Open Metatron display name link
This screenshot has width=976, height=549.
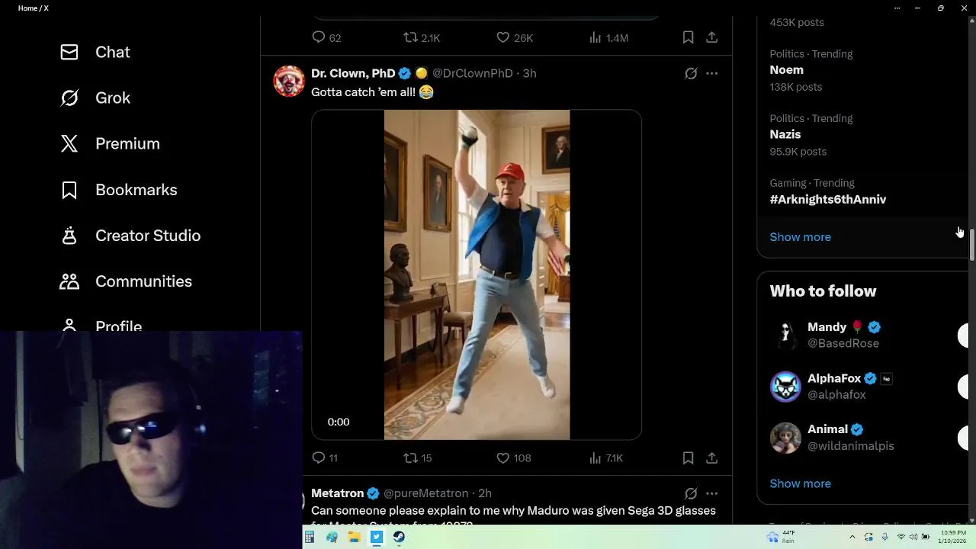(337, 493)
